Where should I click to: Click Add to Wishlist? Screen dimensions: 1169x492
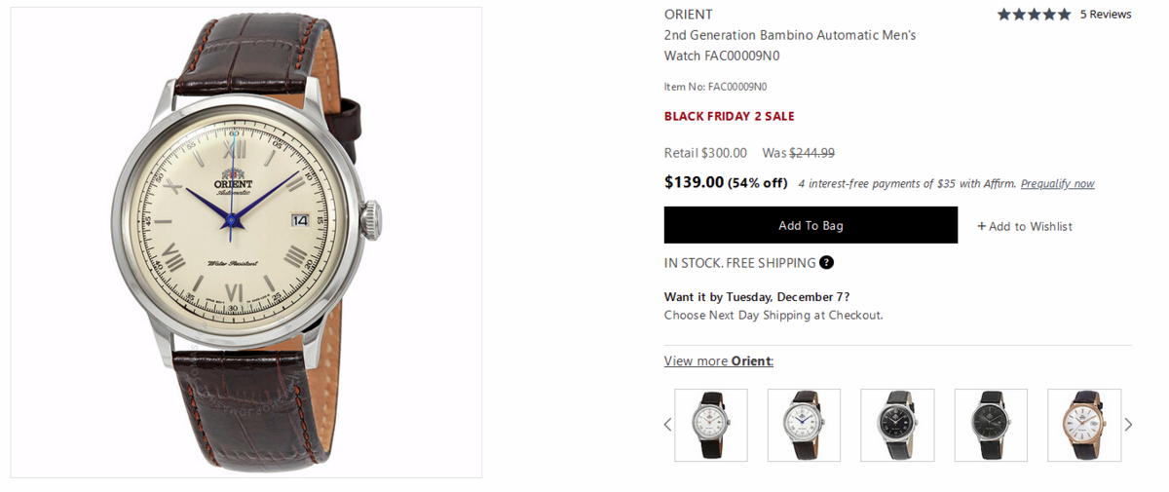(1025, 226)
